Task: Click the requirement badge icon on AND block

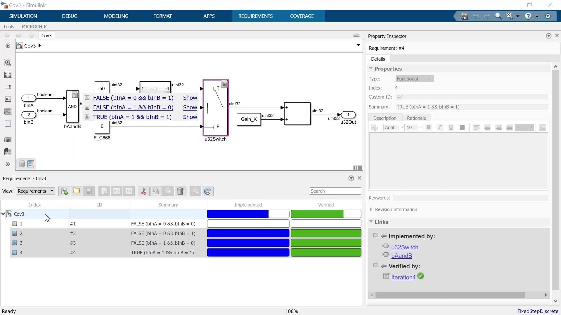Action: click(75, 94)
